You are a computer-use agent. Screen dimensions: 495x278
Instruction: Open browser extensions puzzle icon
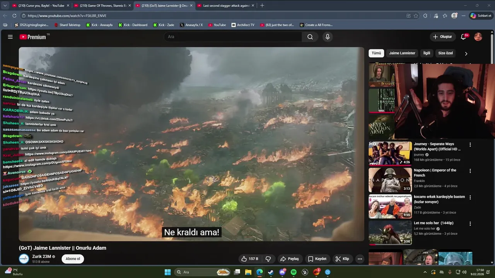[425, 16]
